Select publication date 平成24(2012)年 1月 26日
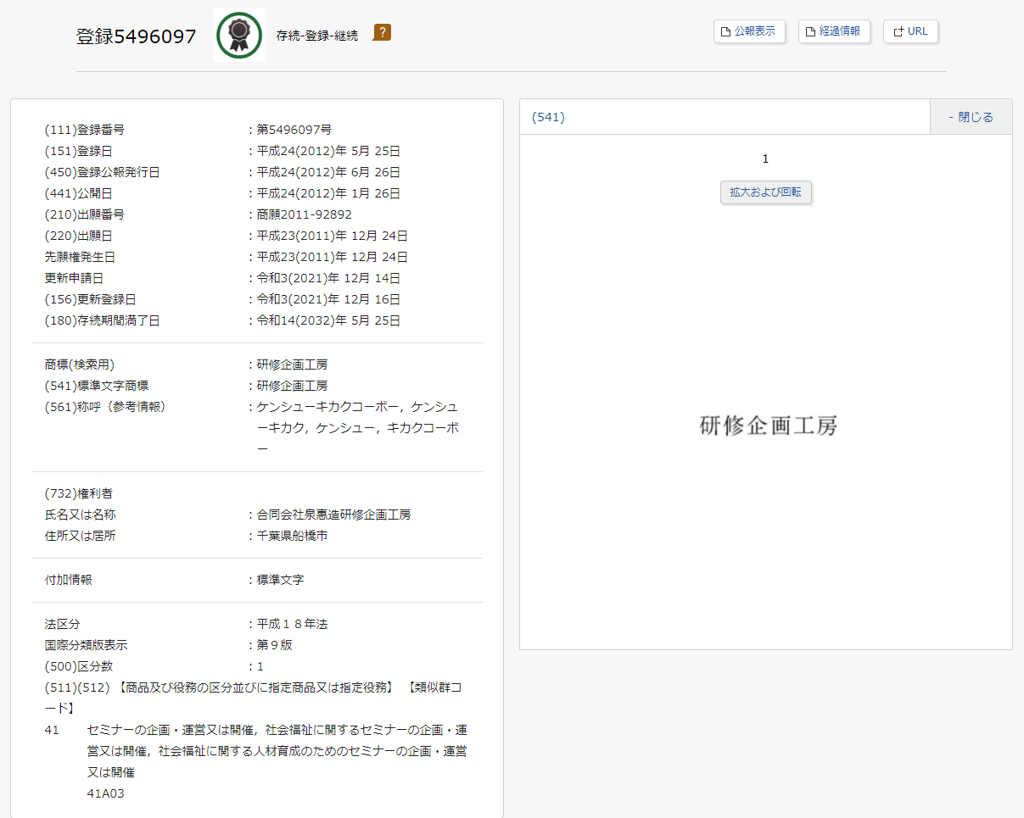The height and width of the screenshot is (818, 1024). tap(328, 193)
